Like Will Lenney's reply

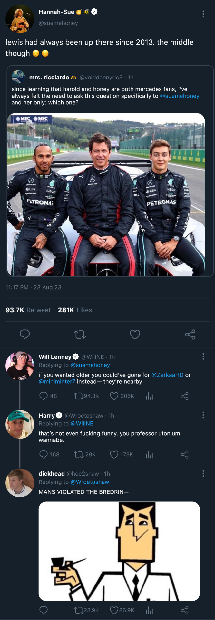[114, 396]
